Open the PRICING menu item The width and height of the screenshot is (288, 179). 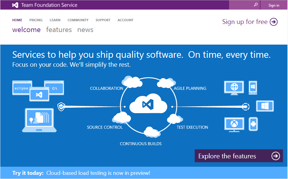36,20
